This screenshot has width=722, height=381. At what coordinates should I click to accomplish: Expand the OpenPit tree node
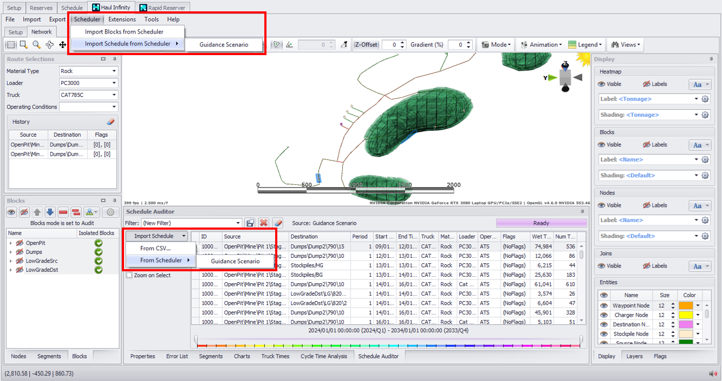click(11, 243)
